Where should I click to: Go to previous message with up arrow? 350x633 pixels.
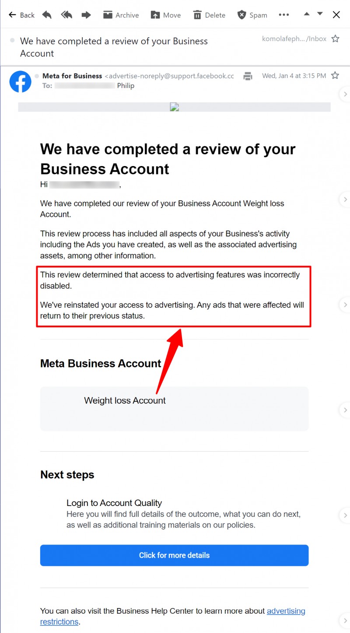click(307, 14)
